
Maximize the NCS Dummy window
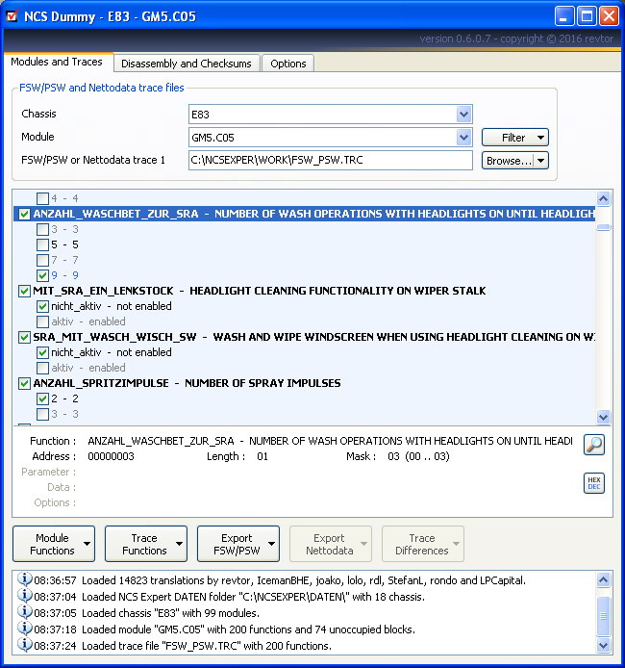587,16
